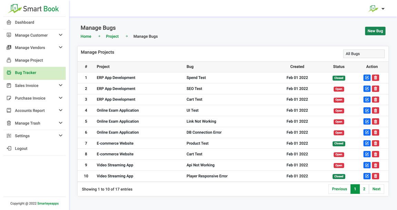
Task: Go to page 2 of results
Action: click(364, 189)
